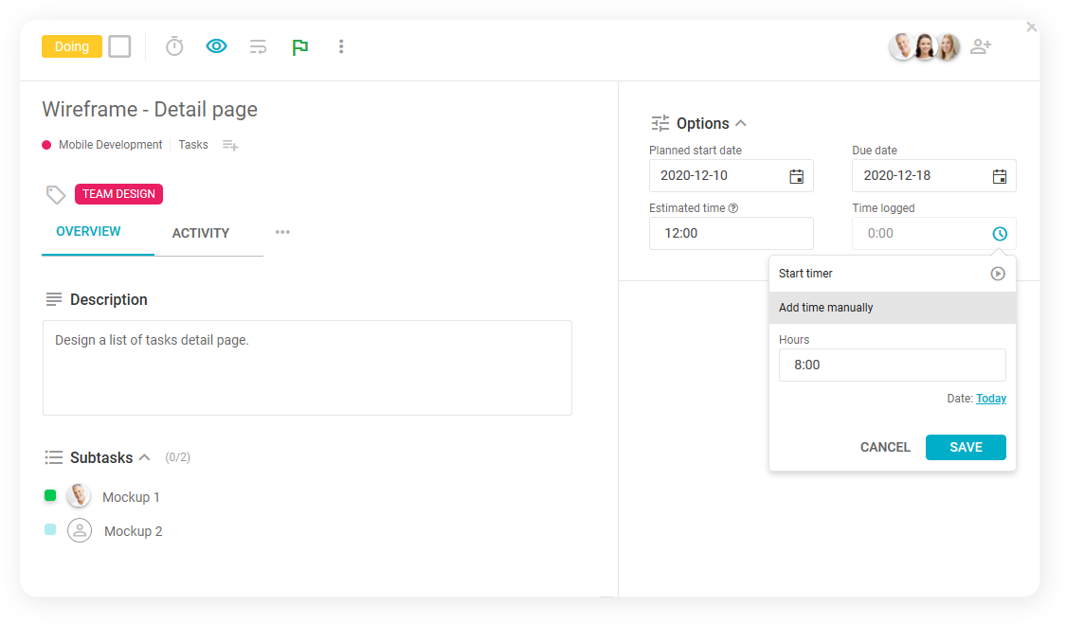The width and height of the screenshot is (1066, 624).
Task: Click the Estimated time field
Action: tap(732, 233)
